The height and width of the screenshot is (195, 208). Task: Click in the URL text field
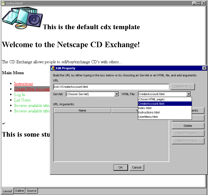coord(111,87)
